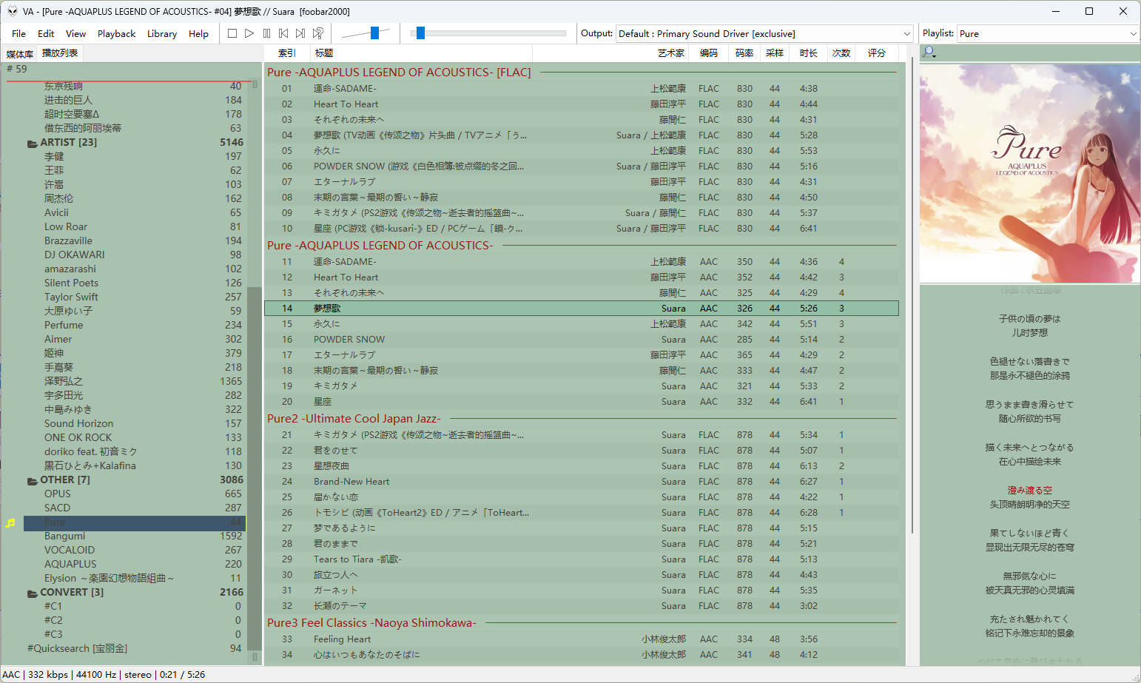The image size is (1141, 683).
Task: Click the playlist vertical scrollbar
Action: pyautogui.click(x=912, y=296)
